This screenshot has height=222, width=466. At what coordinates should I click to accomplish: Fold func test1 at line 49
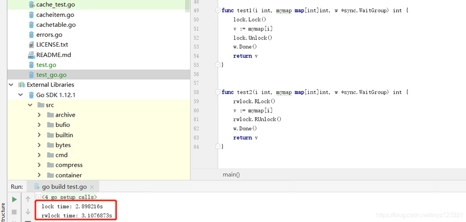[218, 10]
